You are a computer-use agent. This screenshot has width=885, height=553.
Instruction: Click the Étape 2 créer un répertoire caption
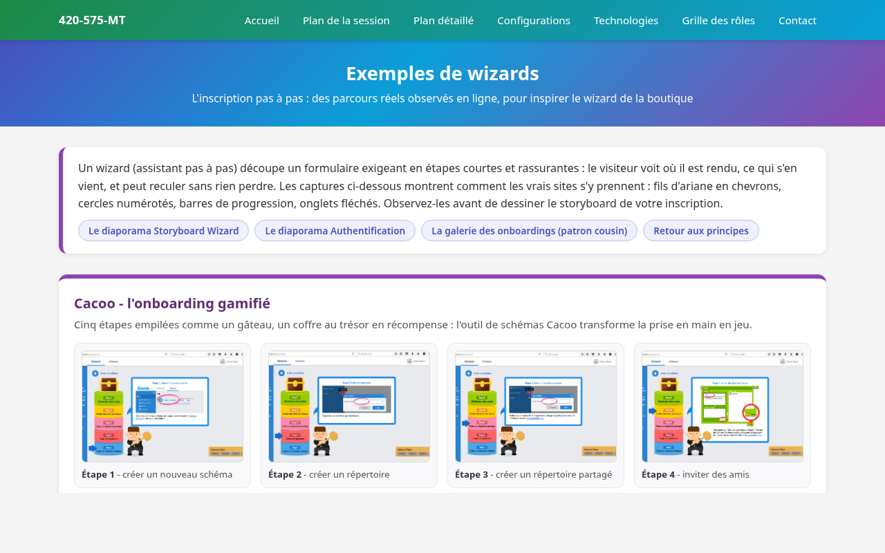pyautogui.click(x=329, y=475)
